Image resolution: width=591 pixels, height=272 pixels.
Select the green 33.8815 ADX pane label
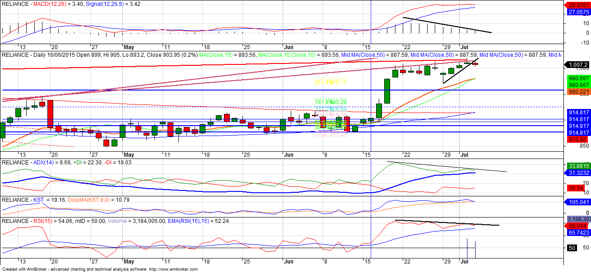point(578,166)
